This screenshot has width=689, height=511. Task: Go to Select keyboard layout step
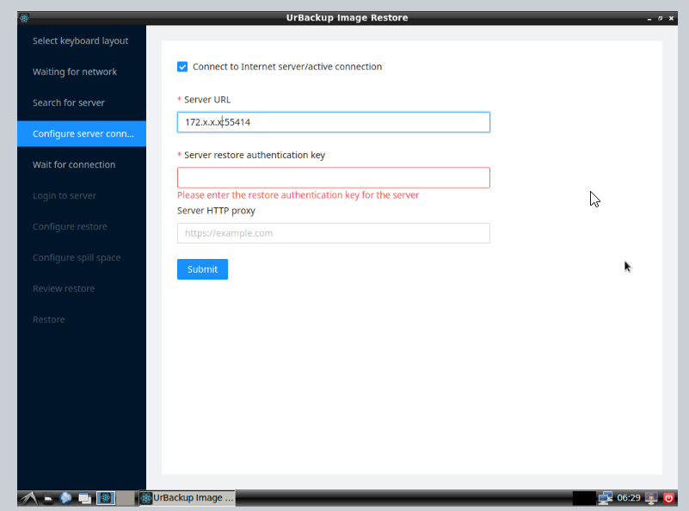tap(80, 40)
